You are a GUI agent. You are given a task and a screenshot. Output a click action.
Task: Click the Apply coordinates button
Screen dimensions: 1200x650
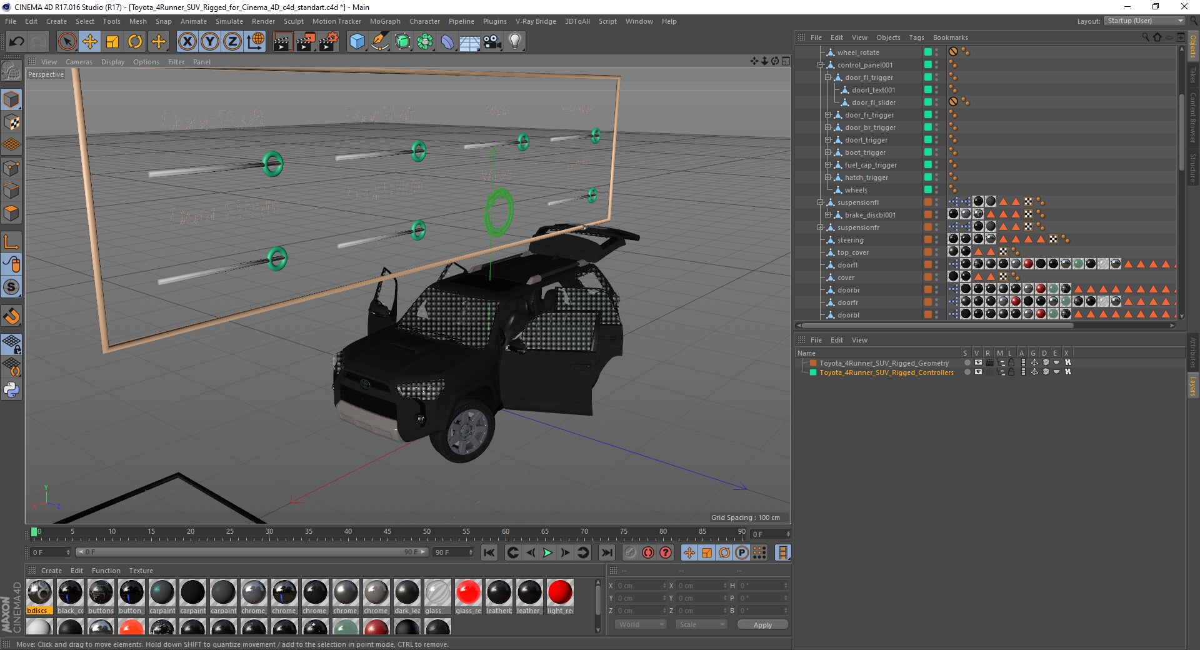click(762, 625)
